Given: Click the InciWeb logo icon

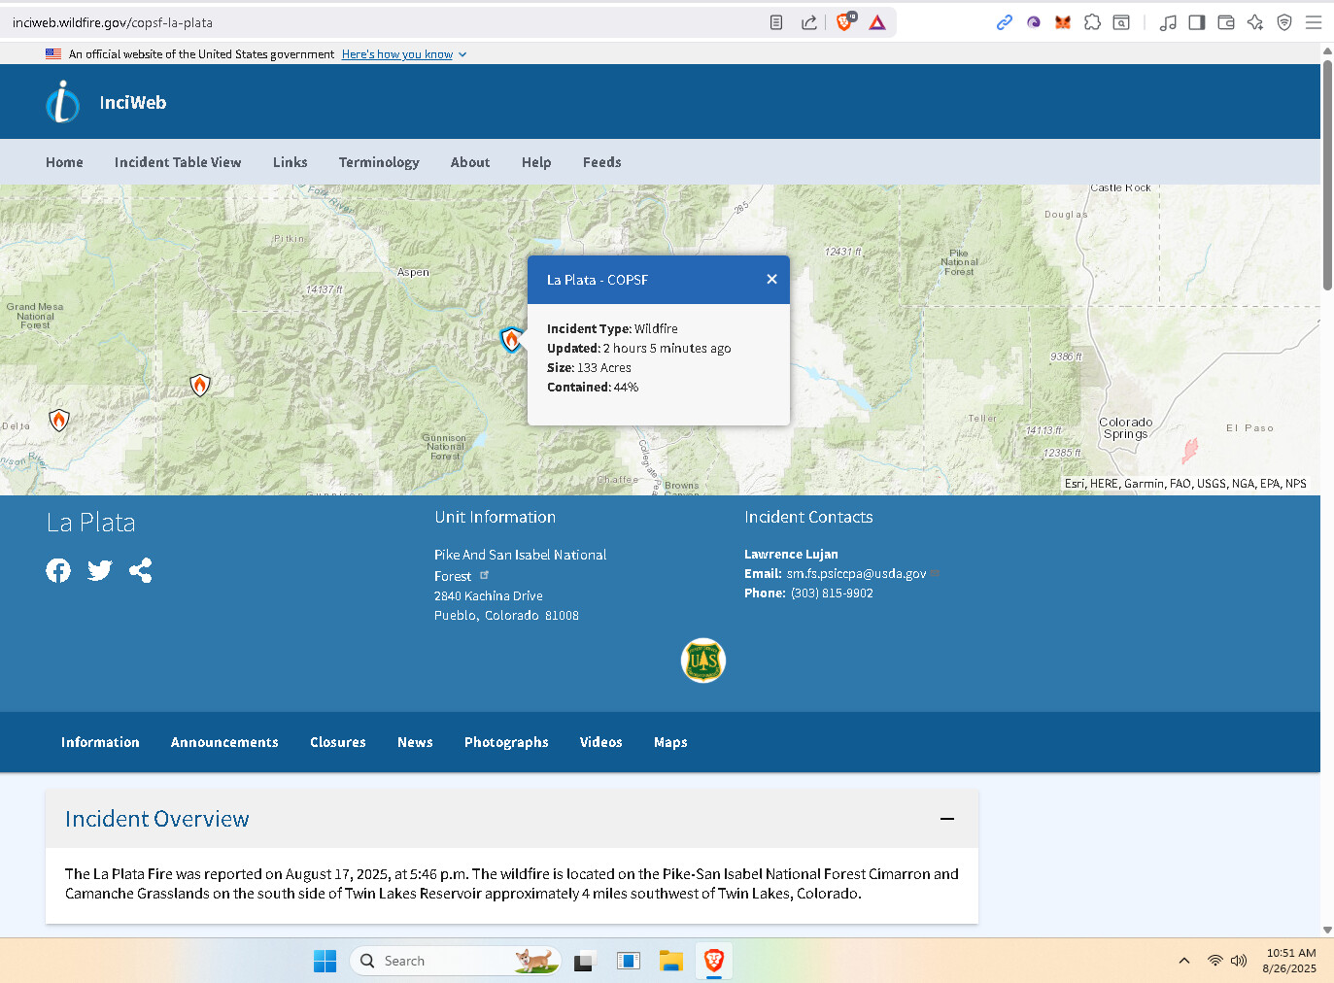Looking at the screenshot, I should click(63, 102).
